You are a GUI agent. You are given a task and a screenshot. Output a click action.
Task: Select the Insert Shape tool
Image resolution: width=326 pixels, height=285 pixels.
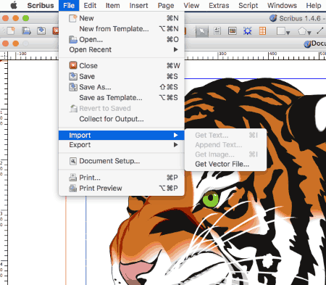(x=281, y=31)
